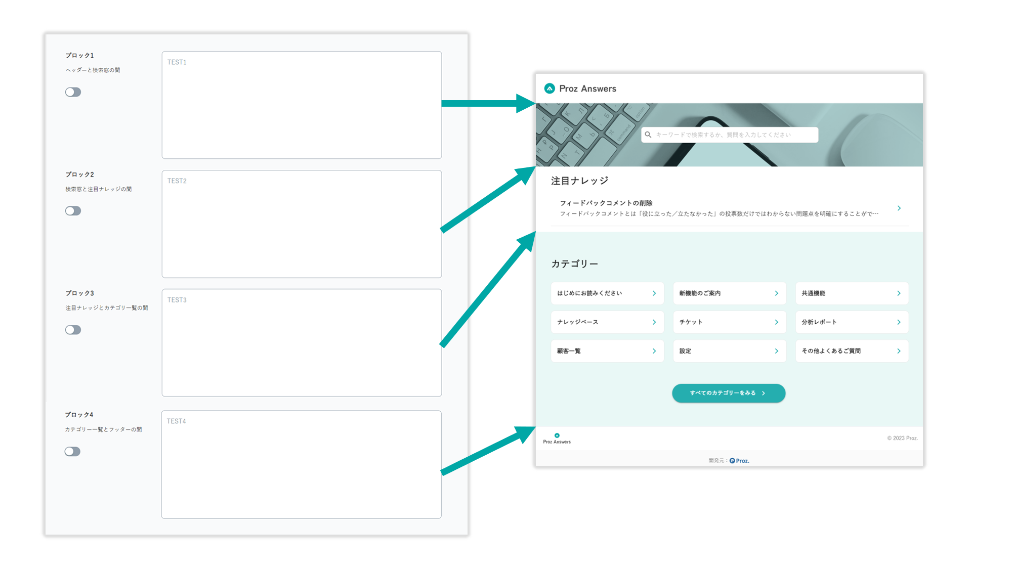Click the magnifier icon in search box
The width and height of the screenshot is (1012, 569).
[x=648, y=135]
